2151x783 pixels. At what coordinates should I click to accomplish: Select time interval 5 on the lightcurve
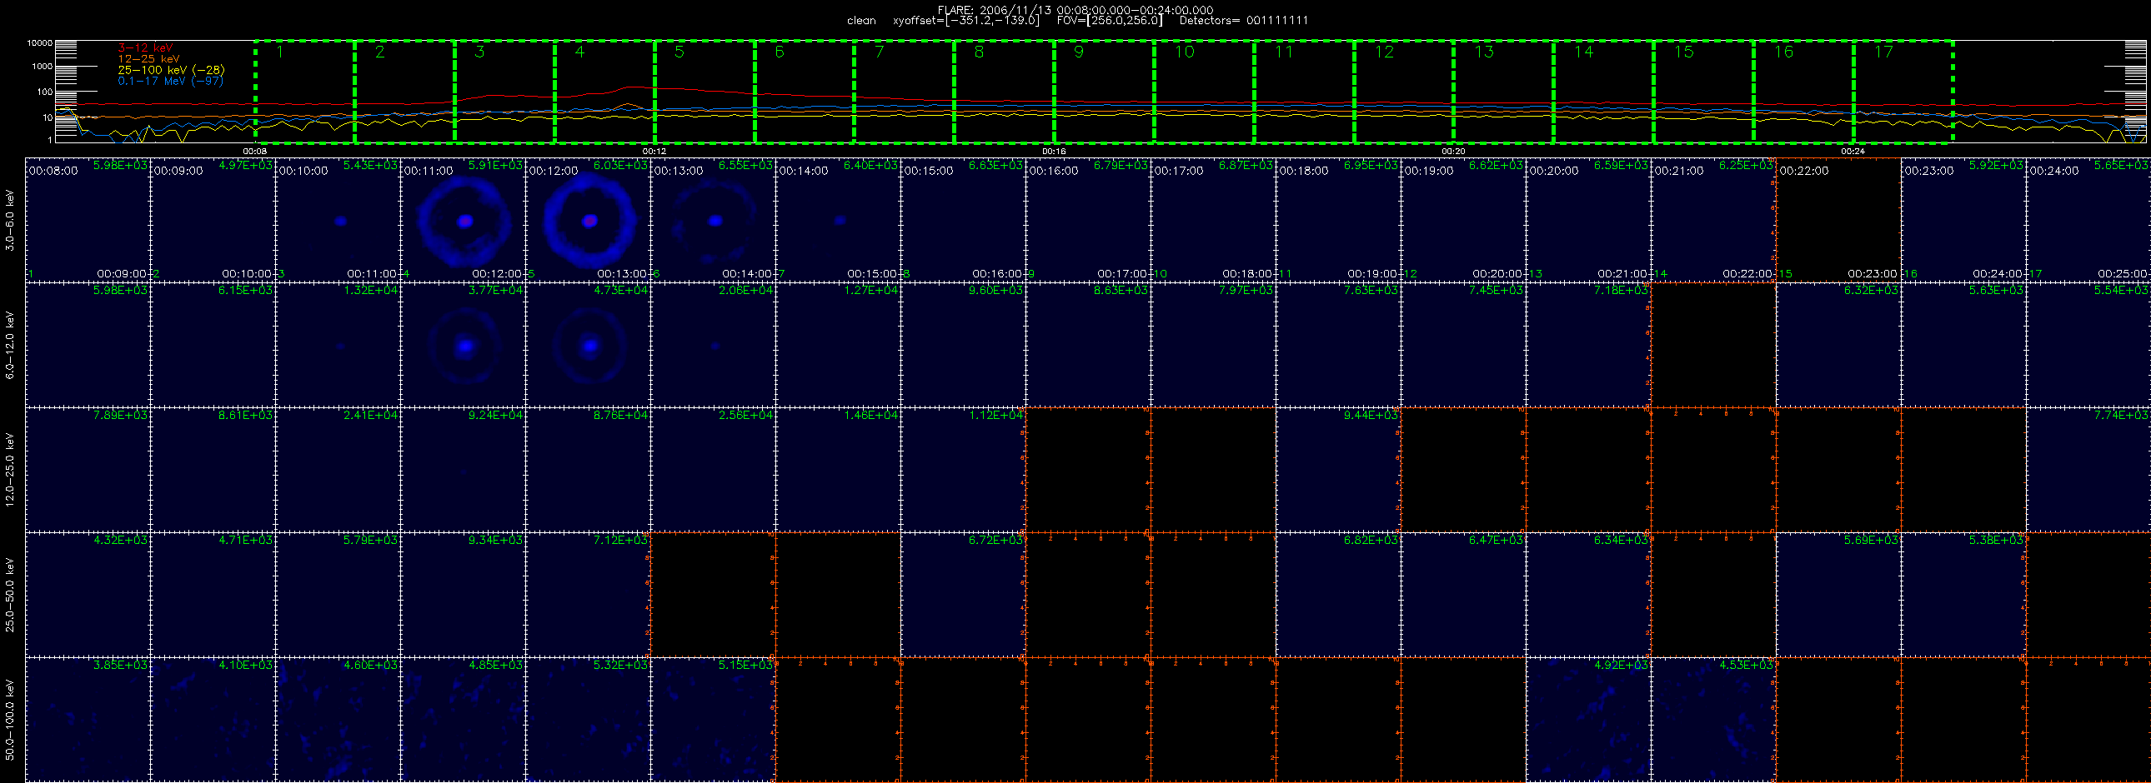click(x=704, y=91)
